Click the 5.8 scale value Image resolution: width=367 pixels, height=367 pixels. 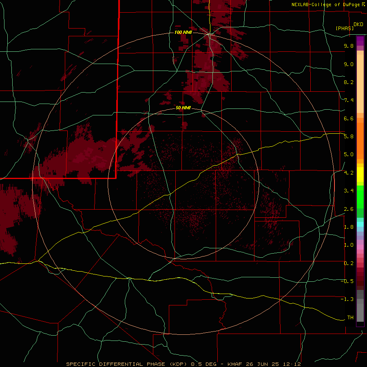coord(349,137)
